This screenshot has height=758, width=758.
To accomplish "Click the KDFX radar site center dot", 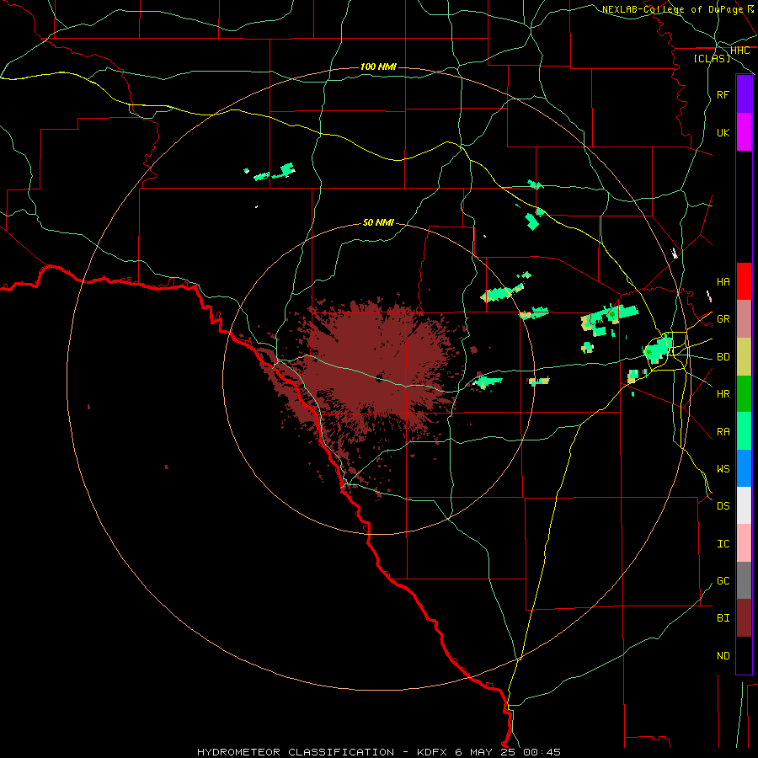I will 379,378.
